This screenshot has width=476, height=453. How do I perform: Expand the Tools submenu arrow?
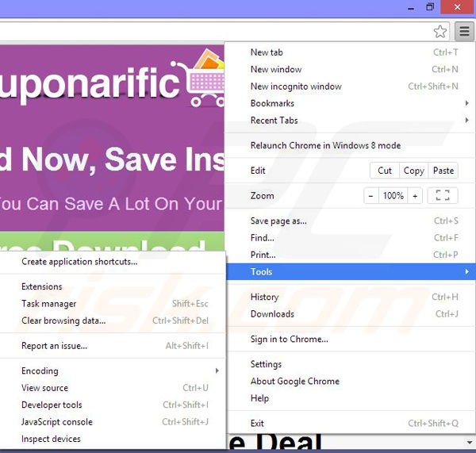coord(467,271)
